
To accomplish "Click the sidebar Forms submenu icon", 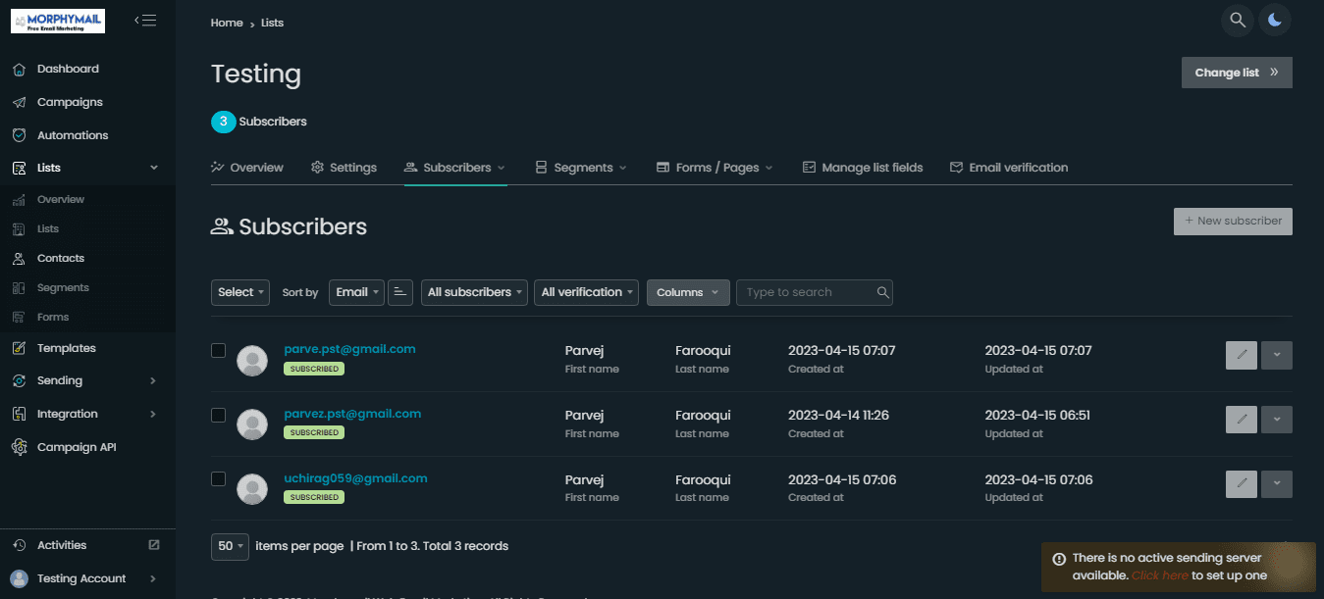I will [18, 318].
